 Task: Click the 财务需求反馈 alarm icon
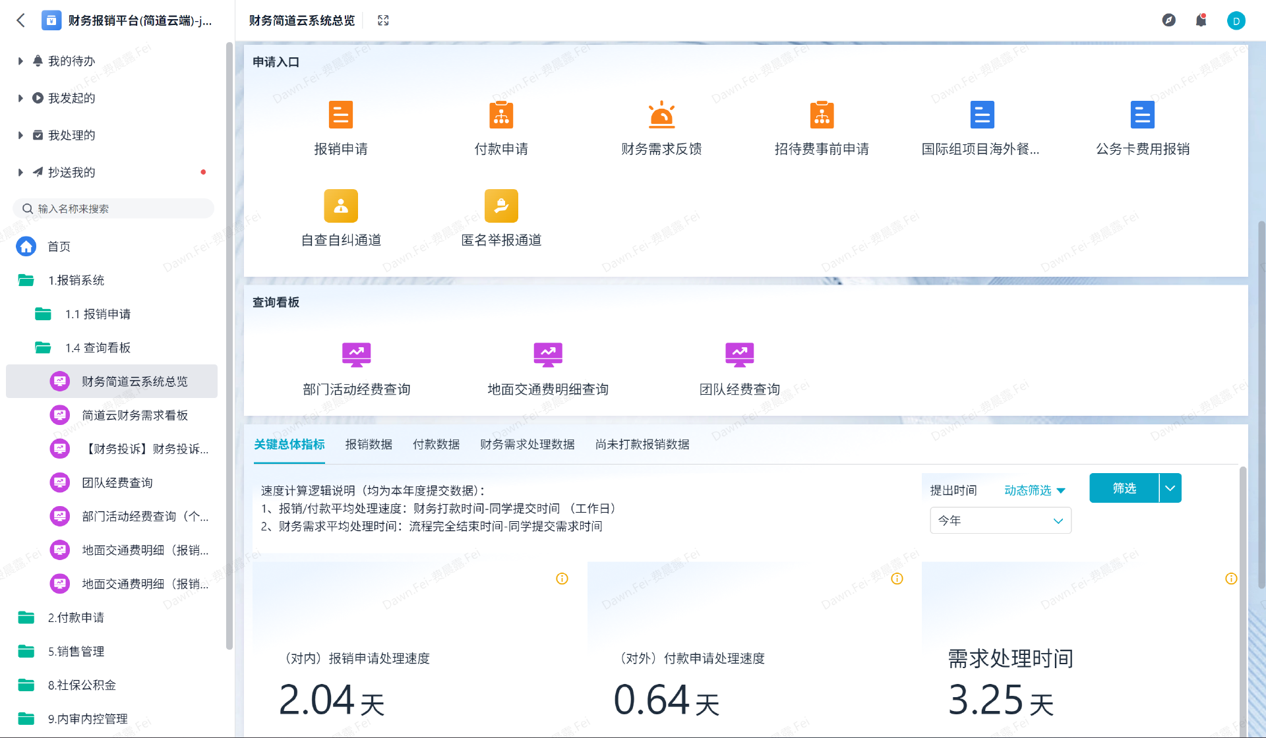[662, 115]
